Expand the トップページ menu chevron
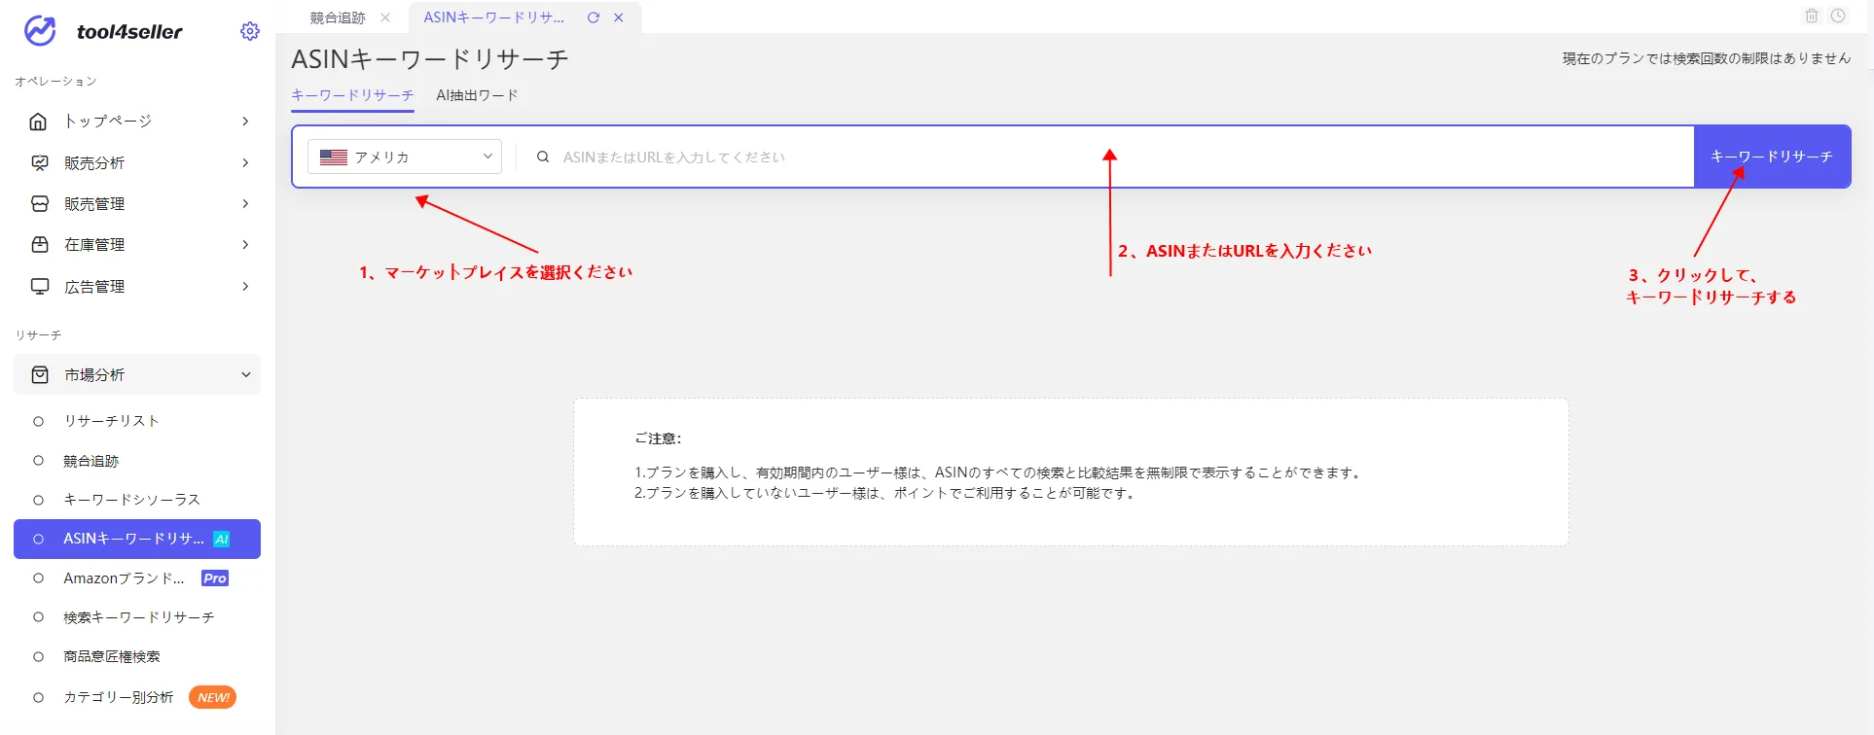 pos(245,122)
